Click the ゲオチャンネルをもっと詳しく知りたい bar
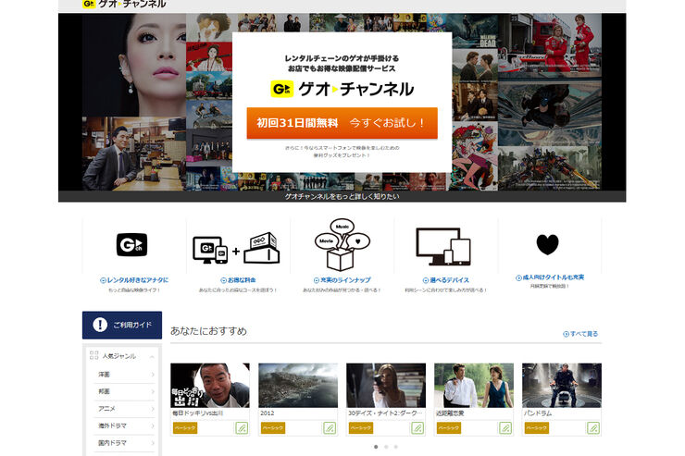Screen dimensions: 685x456 342,196
